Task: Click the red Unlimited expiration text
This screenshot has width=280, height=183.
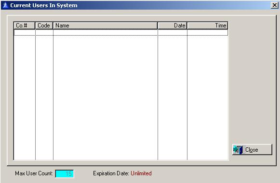Action: (141, 173)
